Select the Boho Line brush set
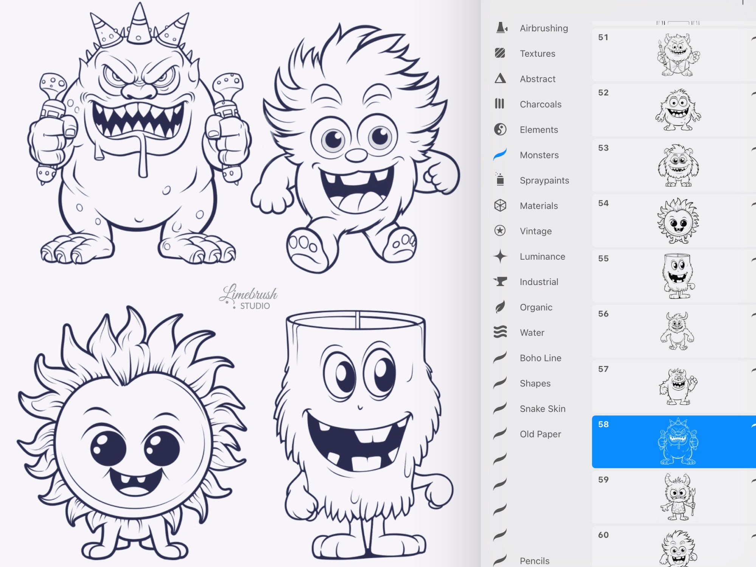This screenshot has height=567, width=756. tap(540, 358)
